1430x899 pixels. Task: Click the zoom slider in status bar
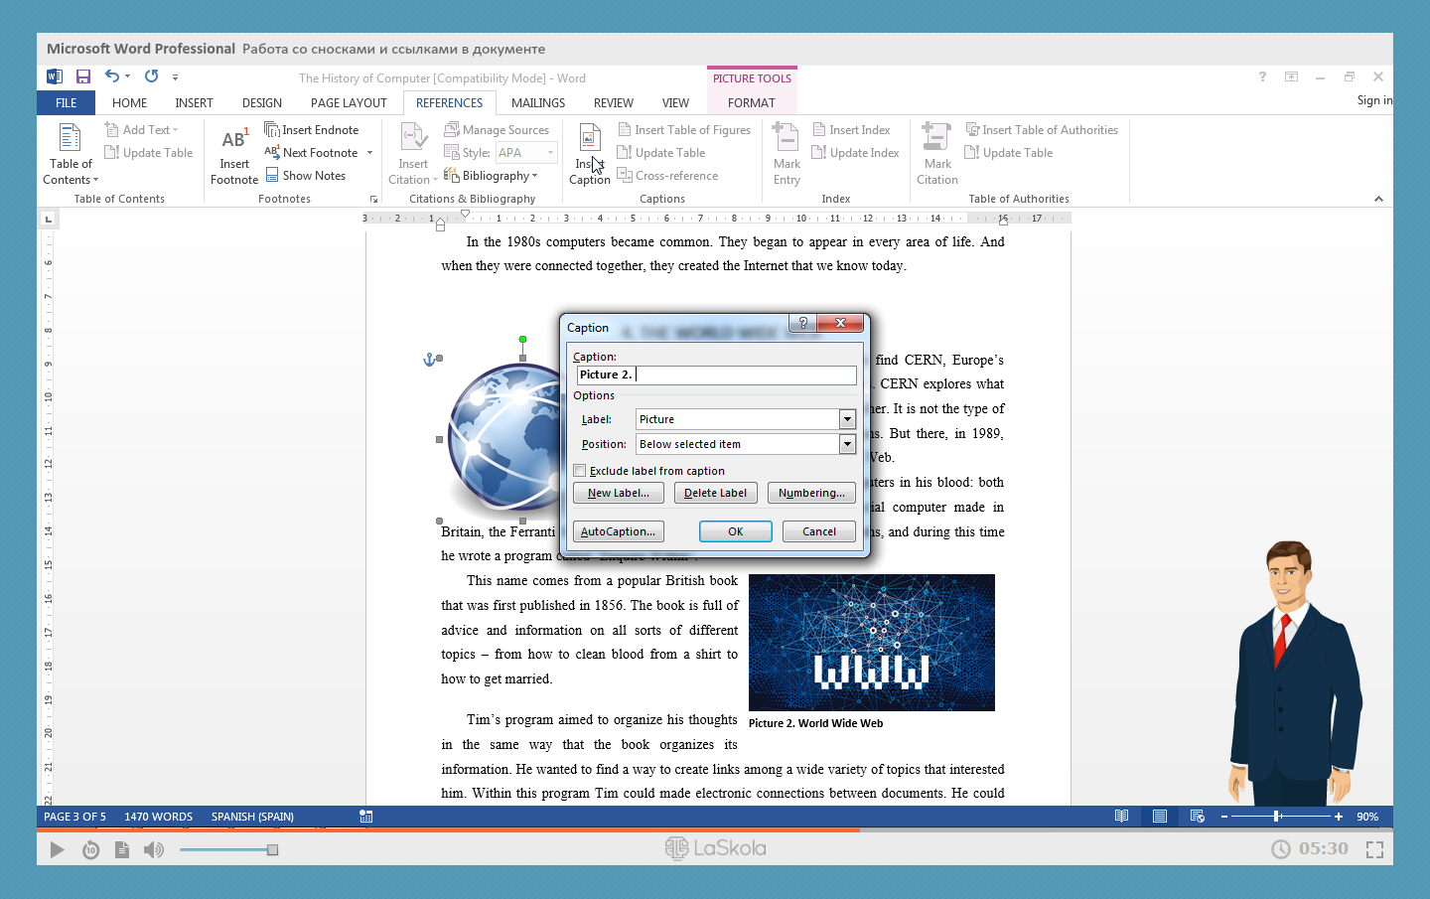1277,817
